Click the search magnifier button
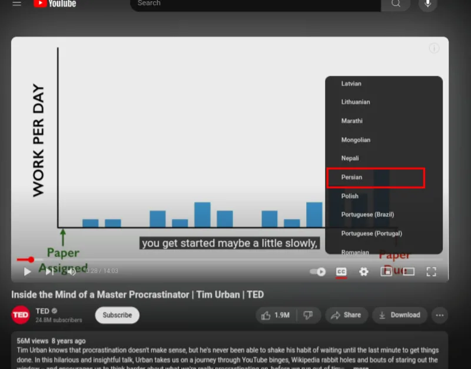Image resolution: width=471 pixels, height=369 pixels. pyautogui.click(x=396, y=4)
